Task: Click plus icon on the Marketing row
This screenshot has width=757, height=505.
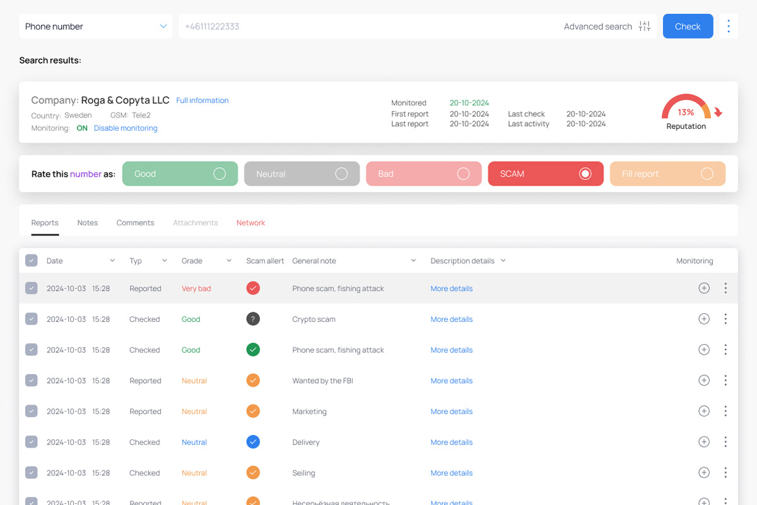Action: pos(704,412)
